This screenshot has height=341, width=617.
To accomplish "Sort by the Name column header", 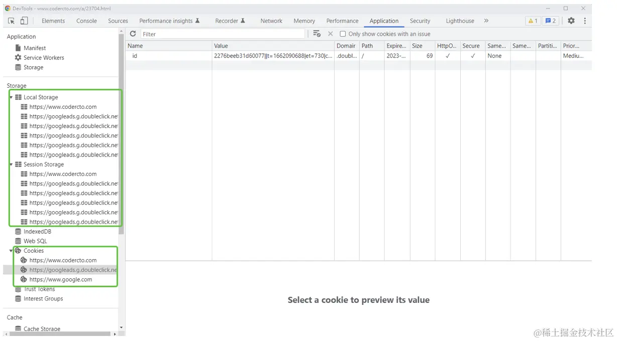I will [x=168, y=46].
